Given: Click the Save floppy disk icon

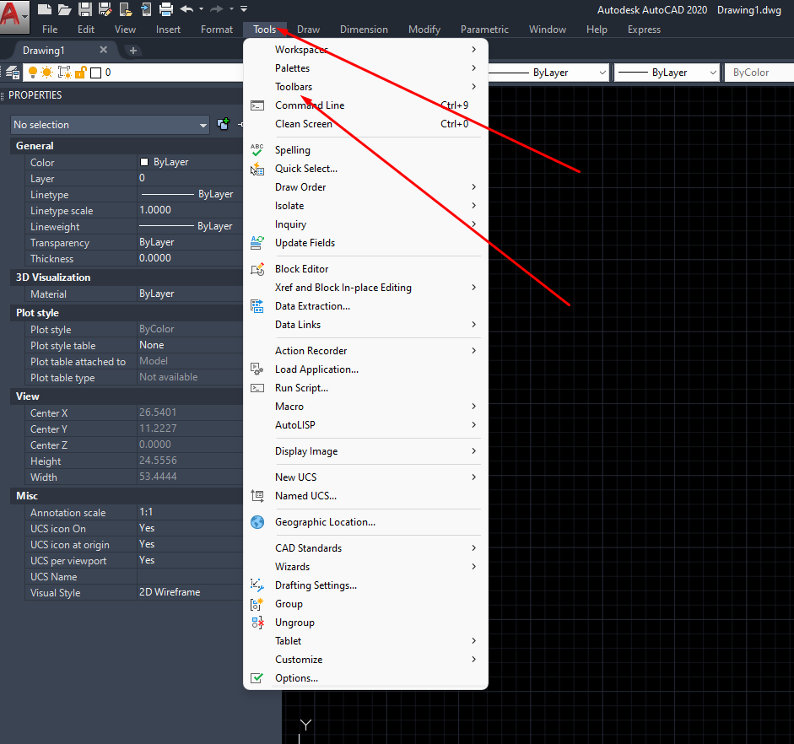Looking at the screenshot, I should tap(85, 8).
